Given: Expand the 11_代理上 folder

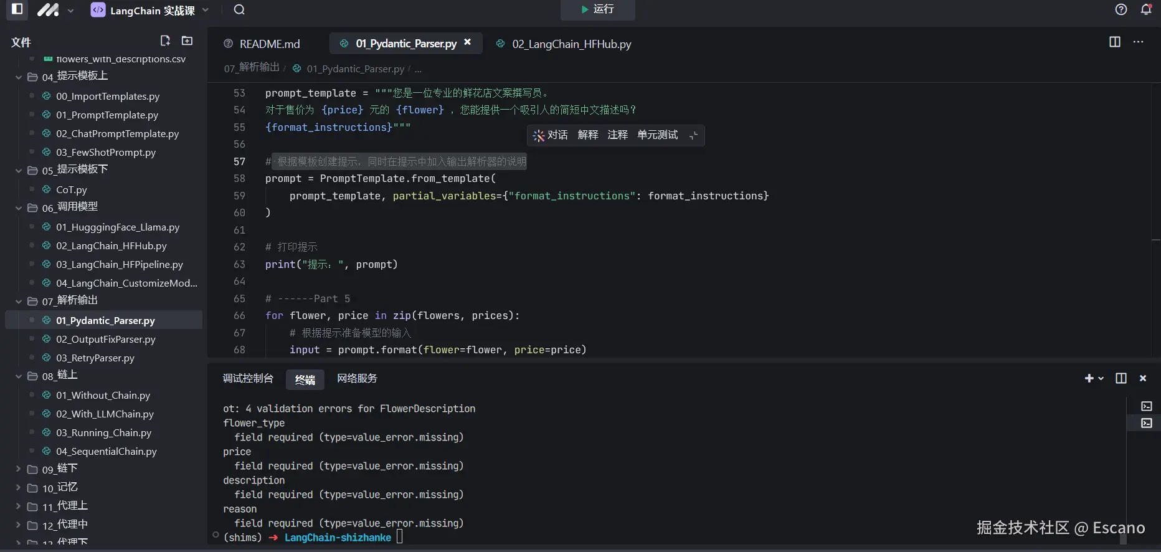Looking at the screenshot, I should point(18,507).
